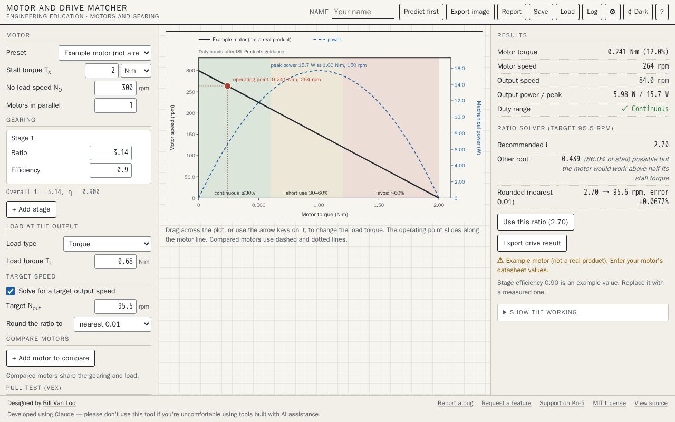Click the Load button
The width and height of the screenshot is (675, 422).
coord(567,12)
